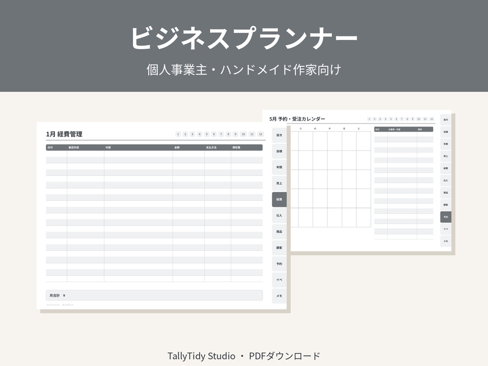Open 商品 tab on the 経費管理 page

(x=279, y=232)
